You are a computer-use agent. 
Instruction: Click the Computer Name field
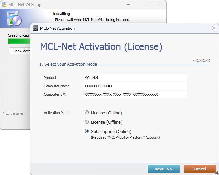pyautogui.click(x=135, y=86)
